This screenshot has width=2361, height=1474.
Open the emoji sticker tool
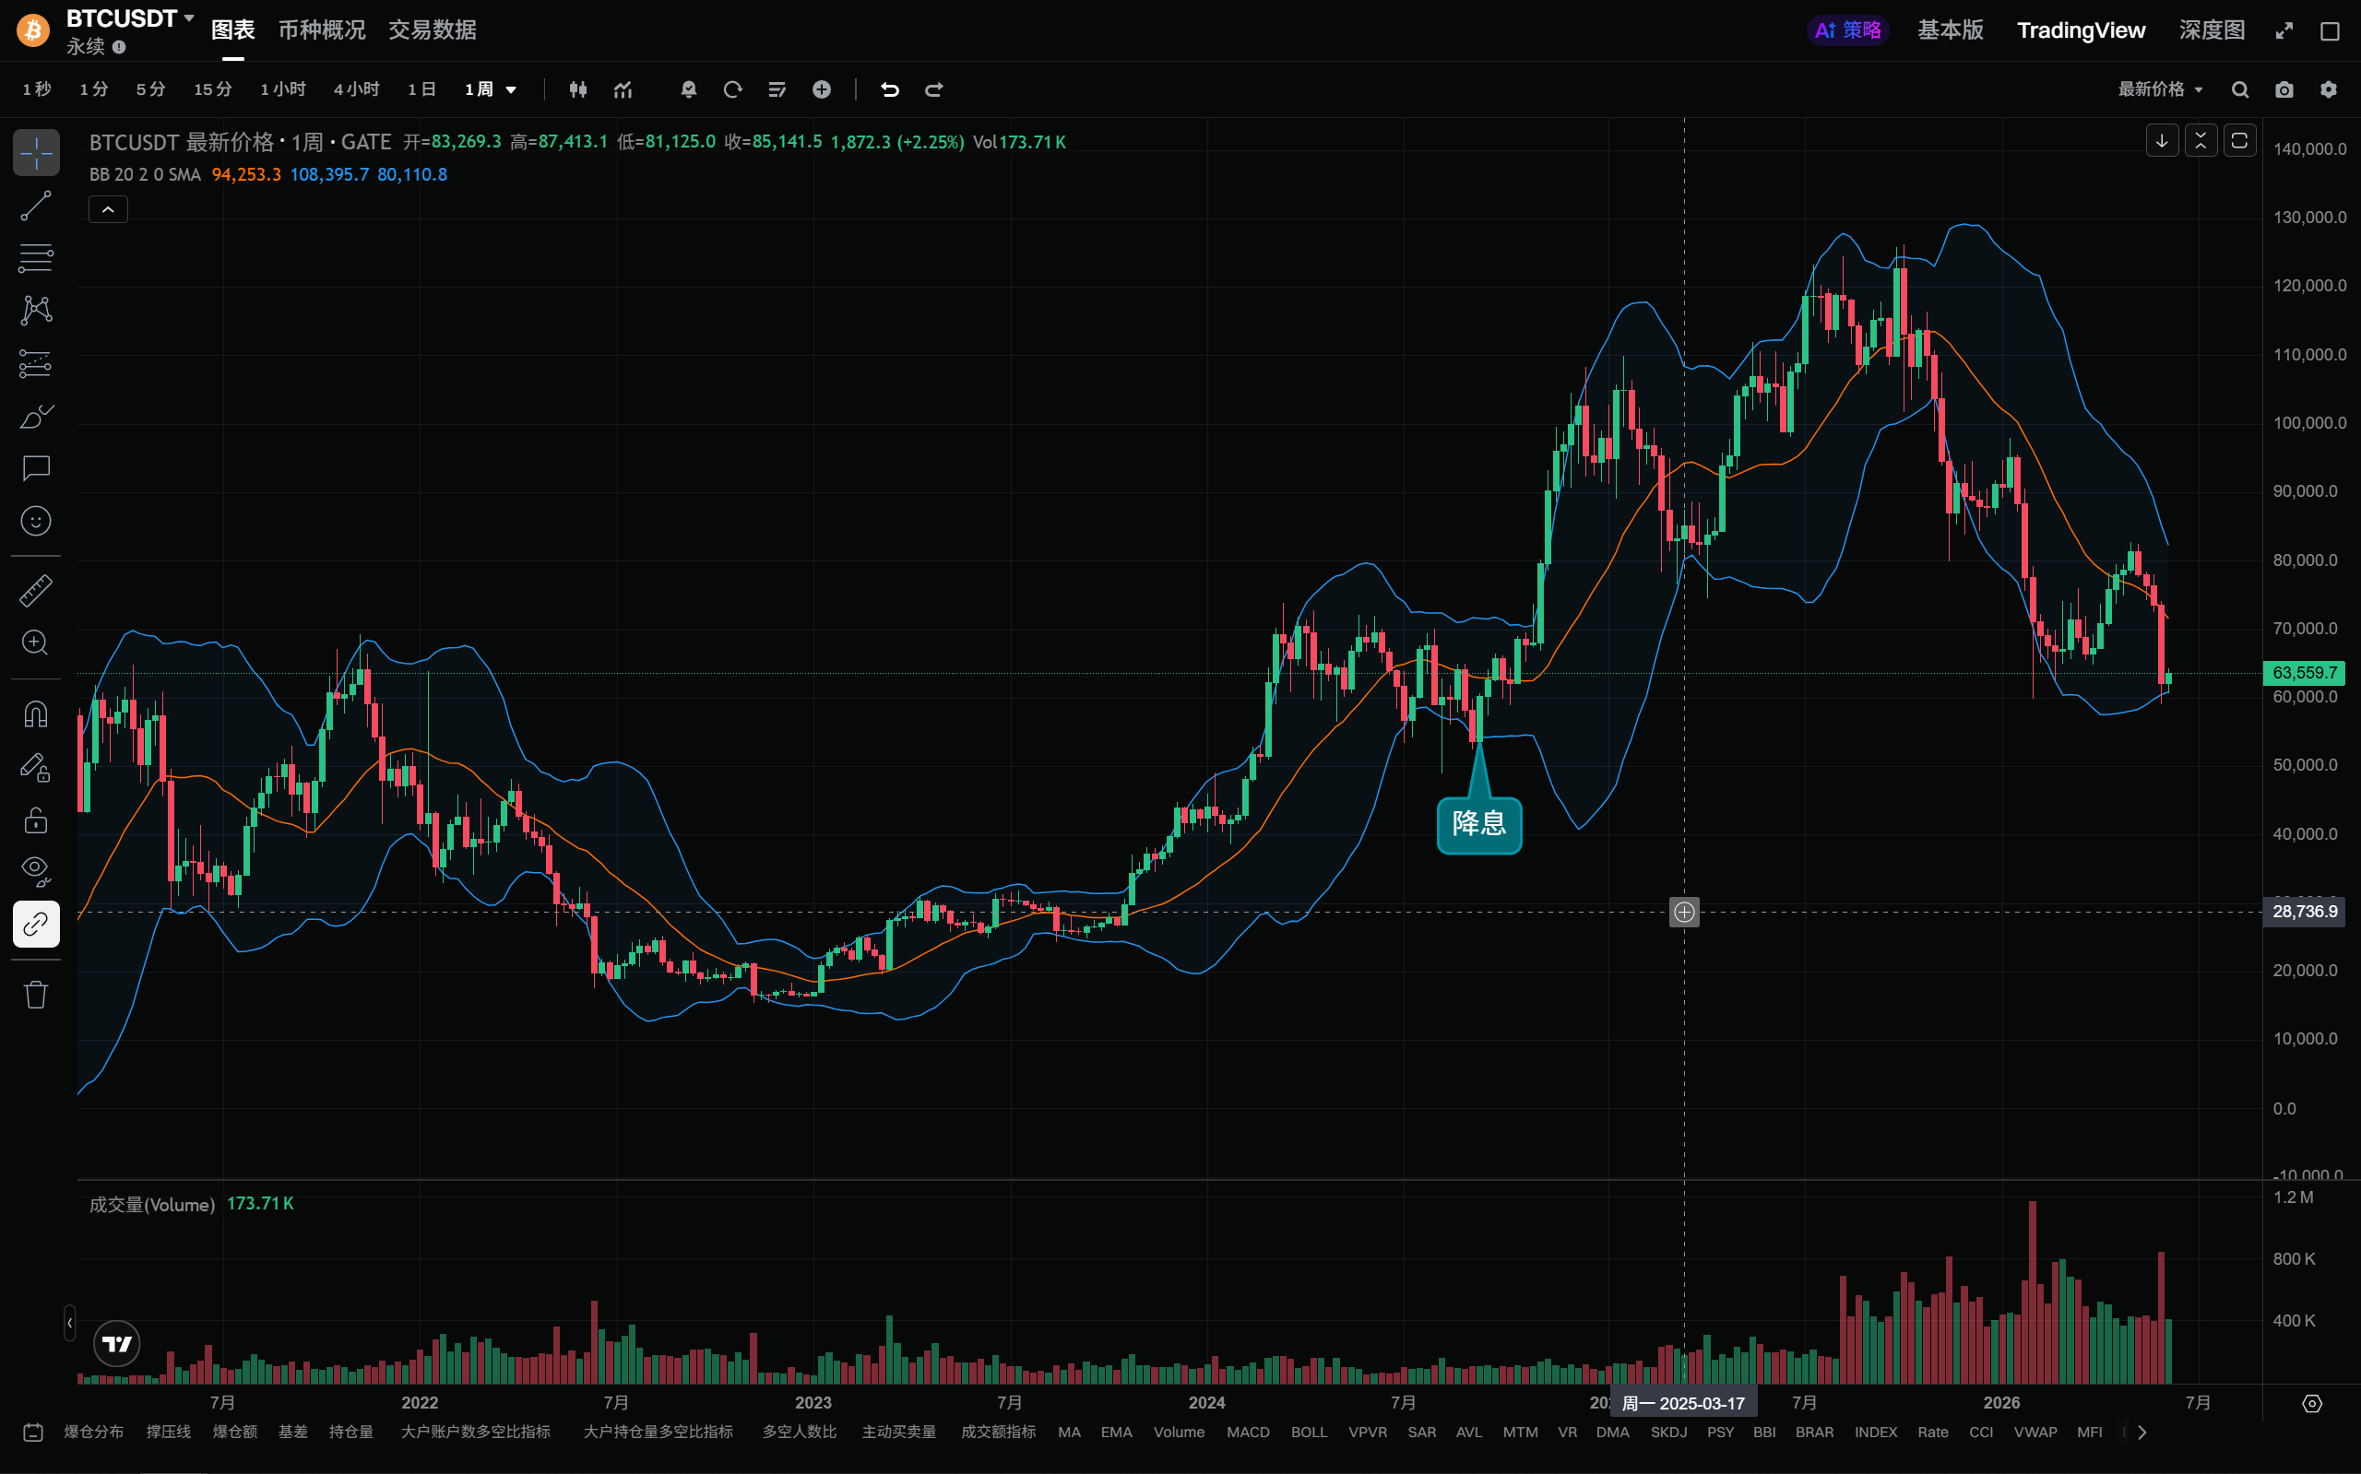click(36, 521)
